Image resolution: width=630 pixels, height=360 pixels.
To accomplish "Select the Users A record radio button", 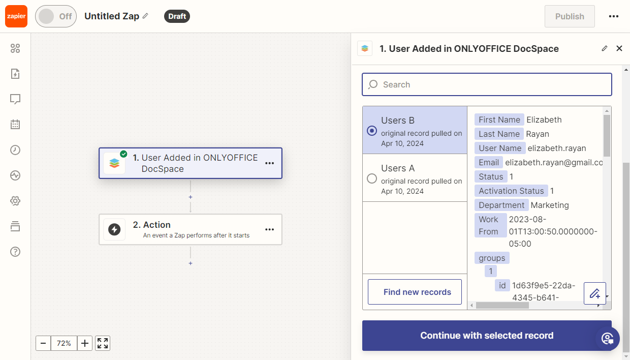I will tap(372, 178).
